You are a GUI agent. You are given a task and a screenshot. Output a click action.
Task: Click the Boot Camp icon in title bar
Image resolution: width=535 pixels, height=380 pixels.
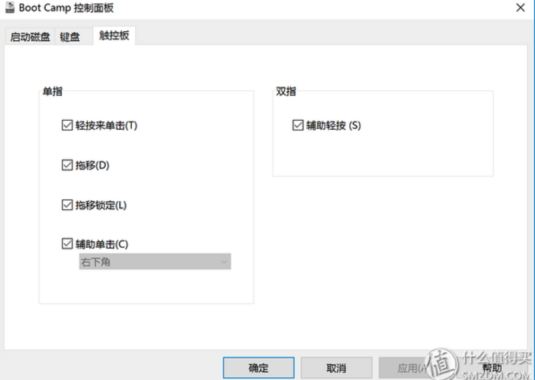click(x=10, y=8)
